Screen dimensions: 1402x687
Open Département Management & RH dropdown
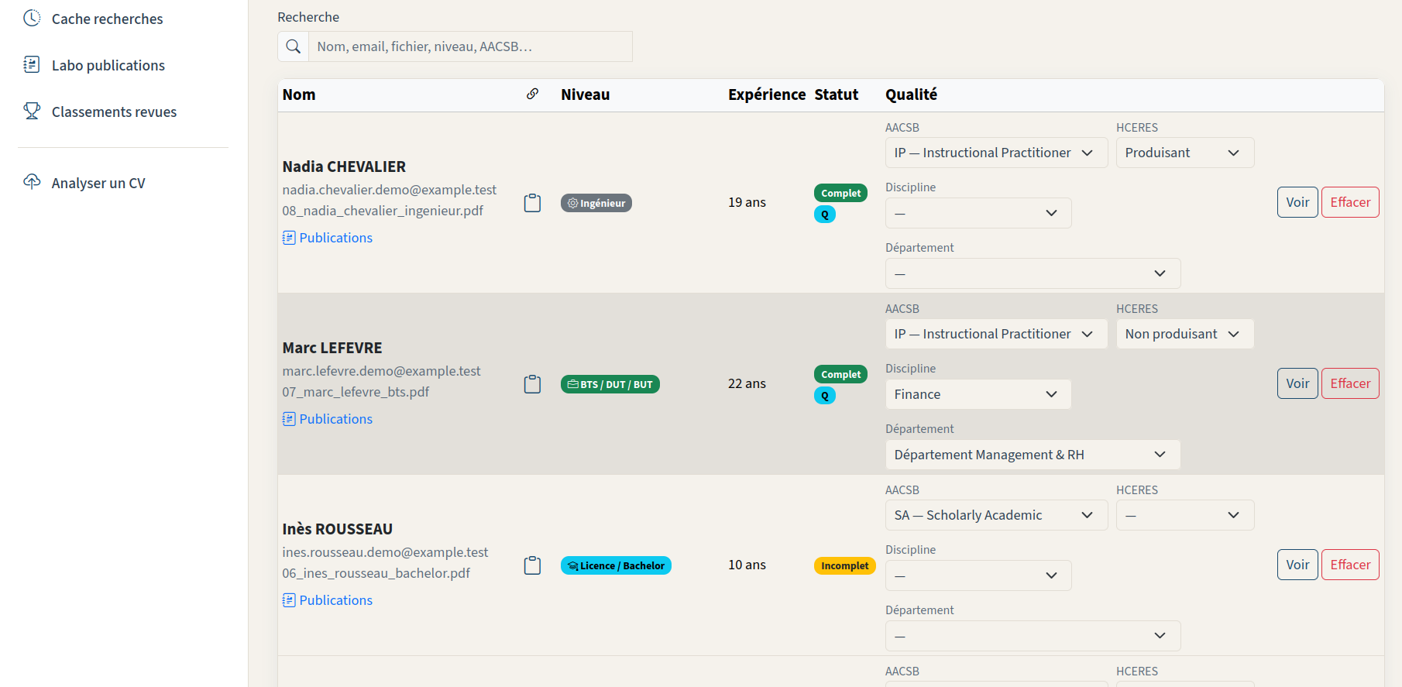point(1033,455)
